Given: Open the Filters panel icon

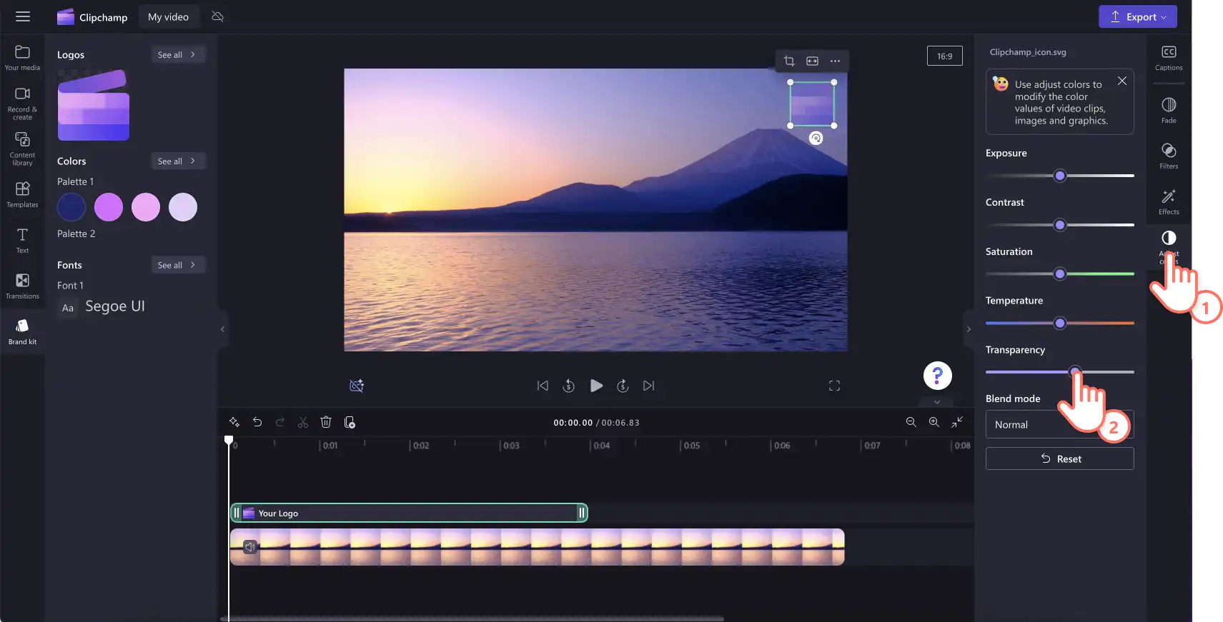Looking at the screenshot, I should click(1169, 156).
